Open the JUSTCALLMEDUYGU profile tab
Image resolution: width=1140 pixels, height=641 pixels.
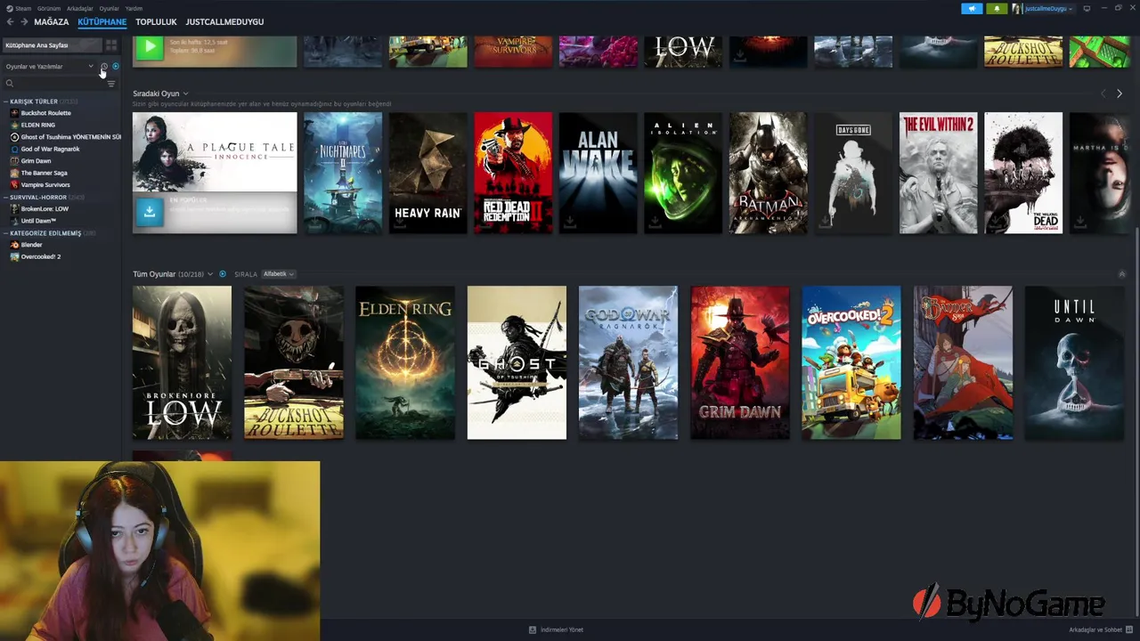[224, 21]
